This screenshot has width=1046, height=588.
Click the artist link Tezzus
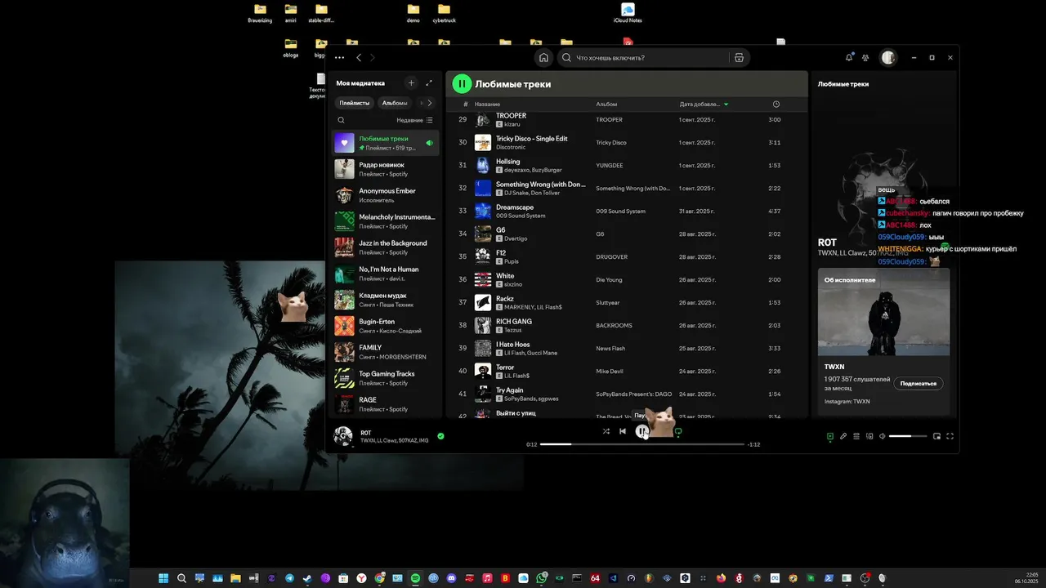512,330
